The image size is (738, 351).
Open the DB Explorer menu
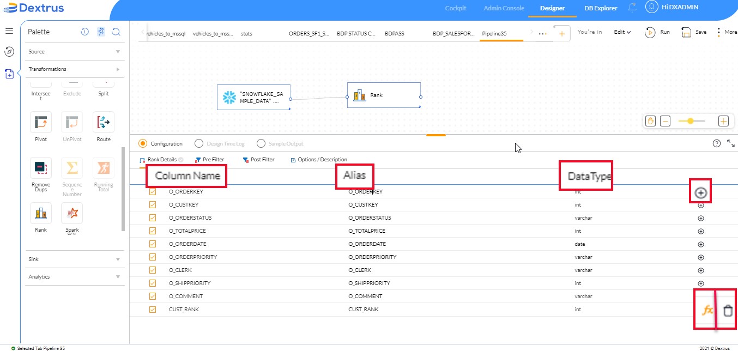click(601, 8)
